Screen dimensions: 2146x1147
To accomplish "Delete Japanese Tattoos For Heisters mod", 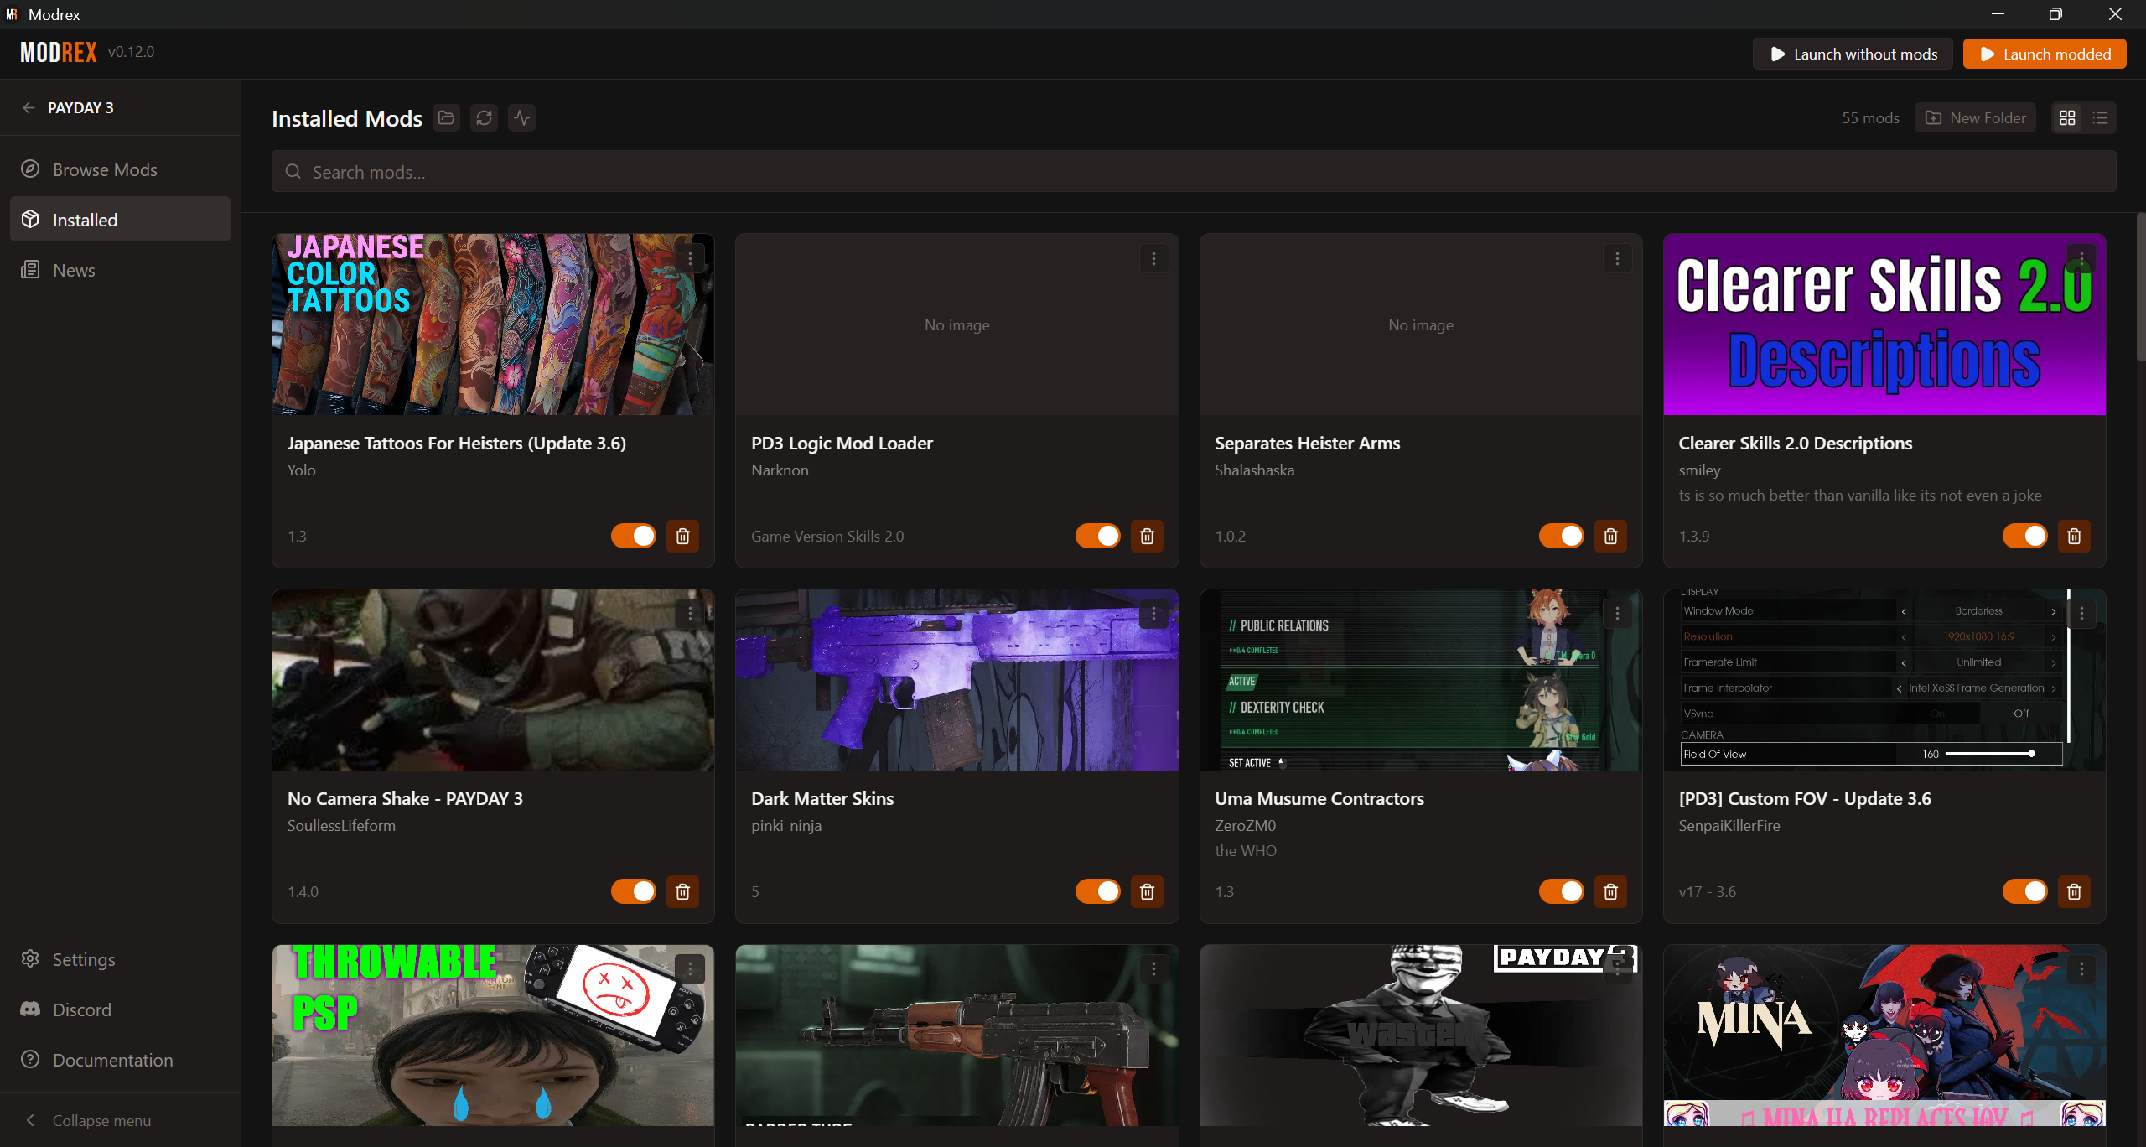I will [x=682, y=536].
